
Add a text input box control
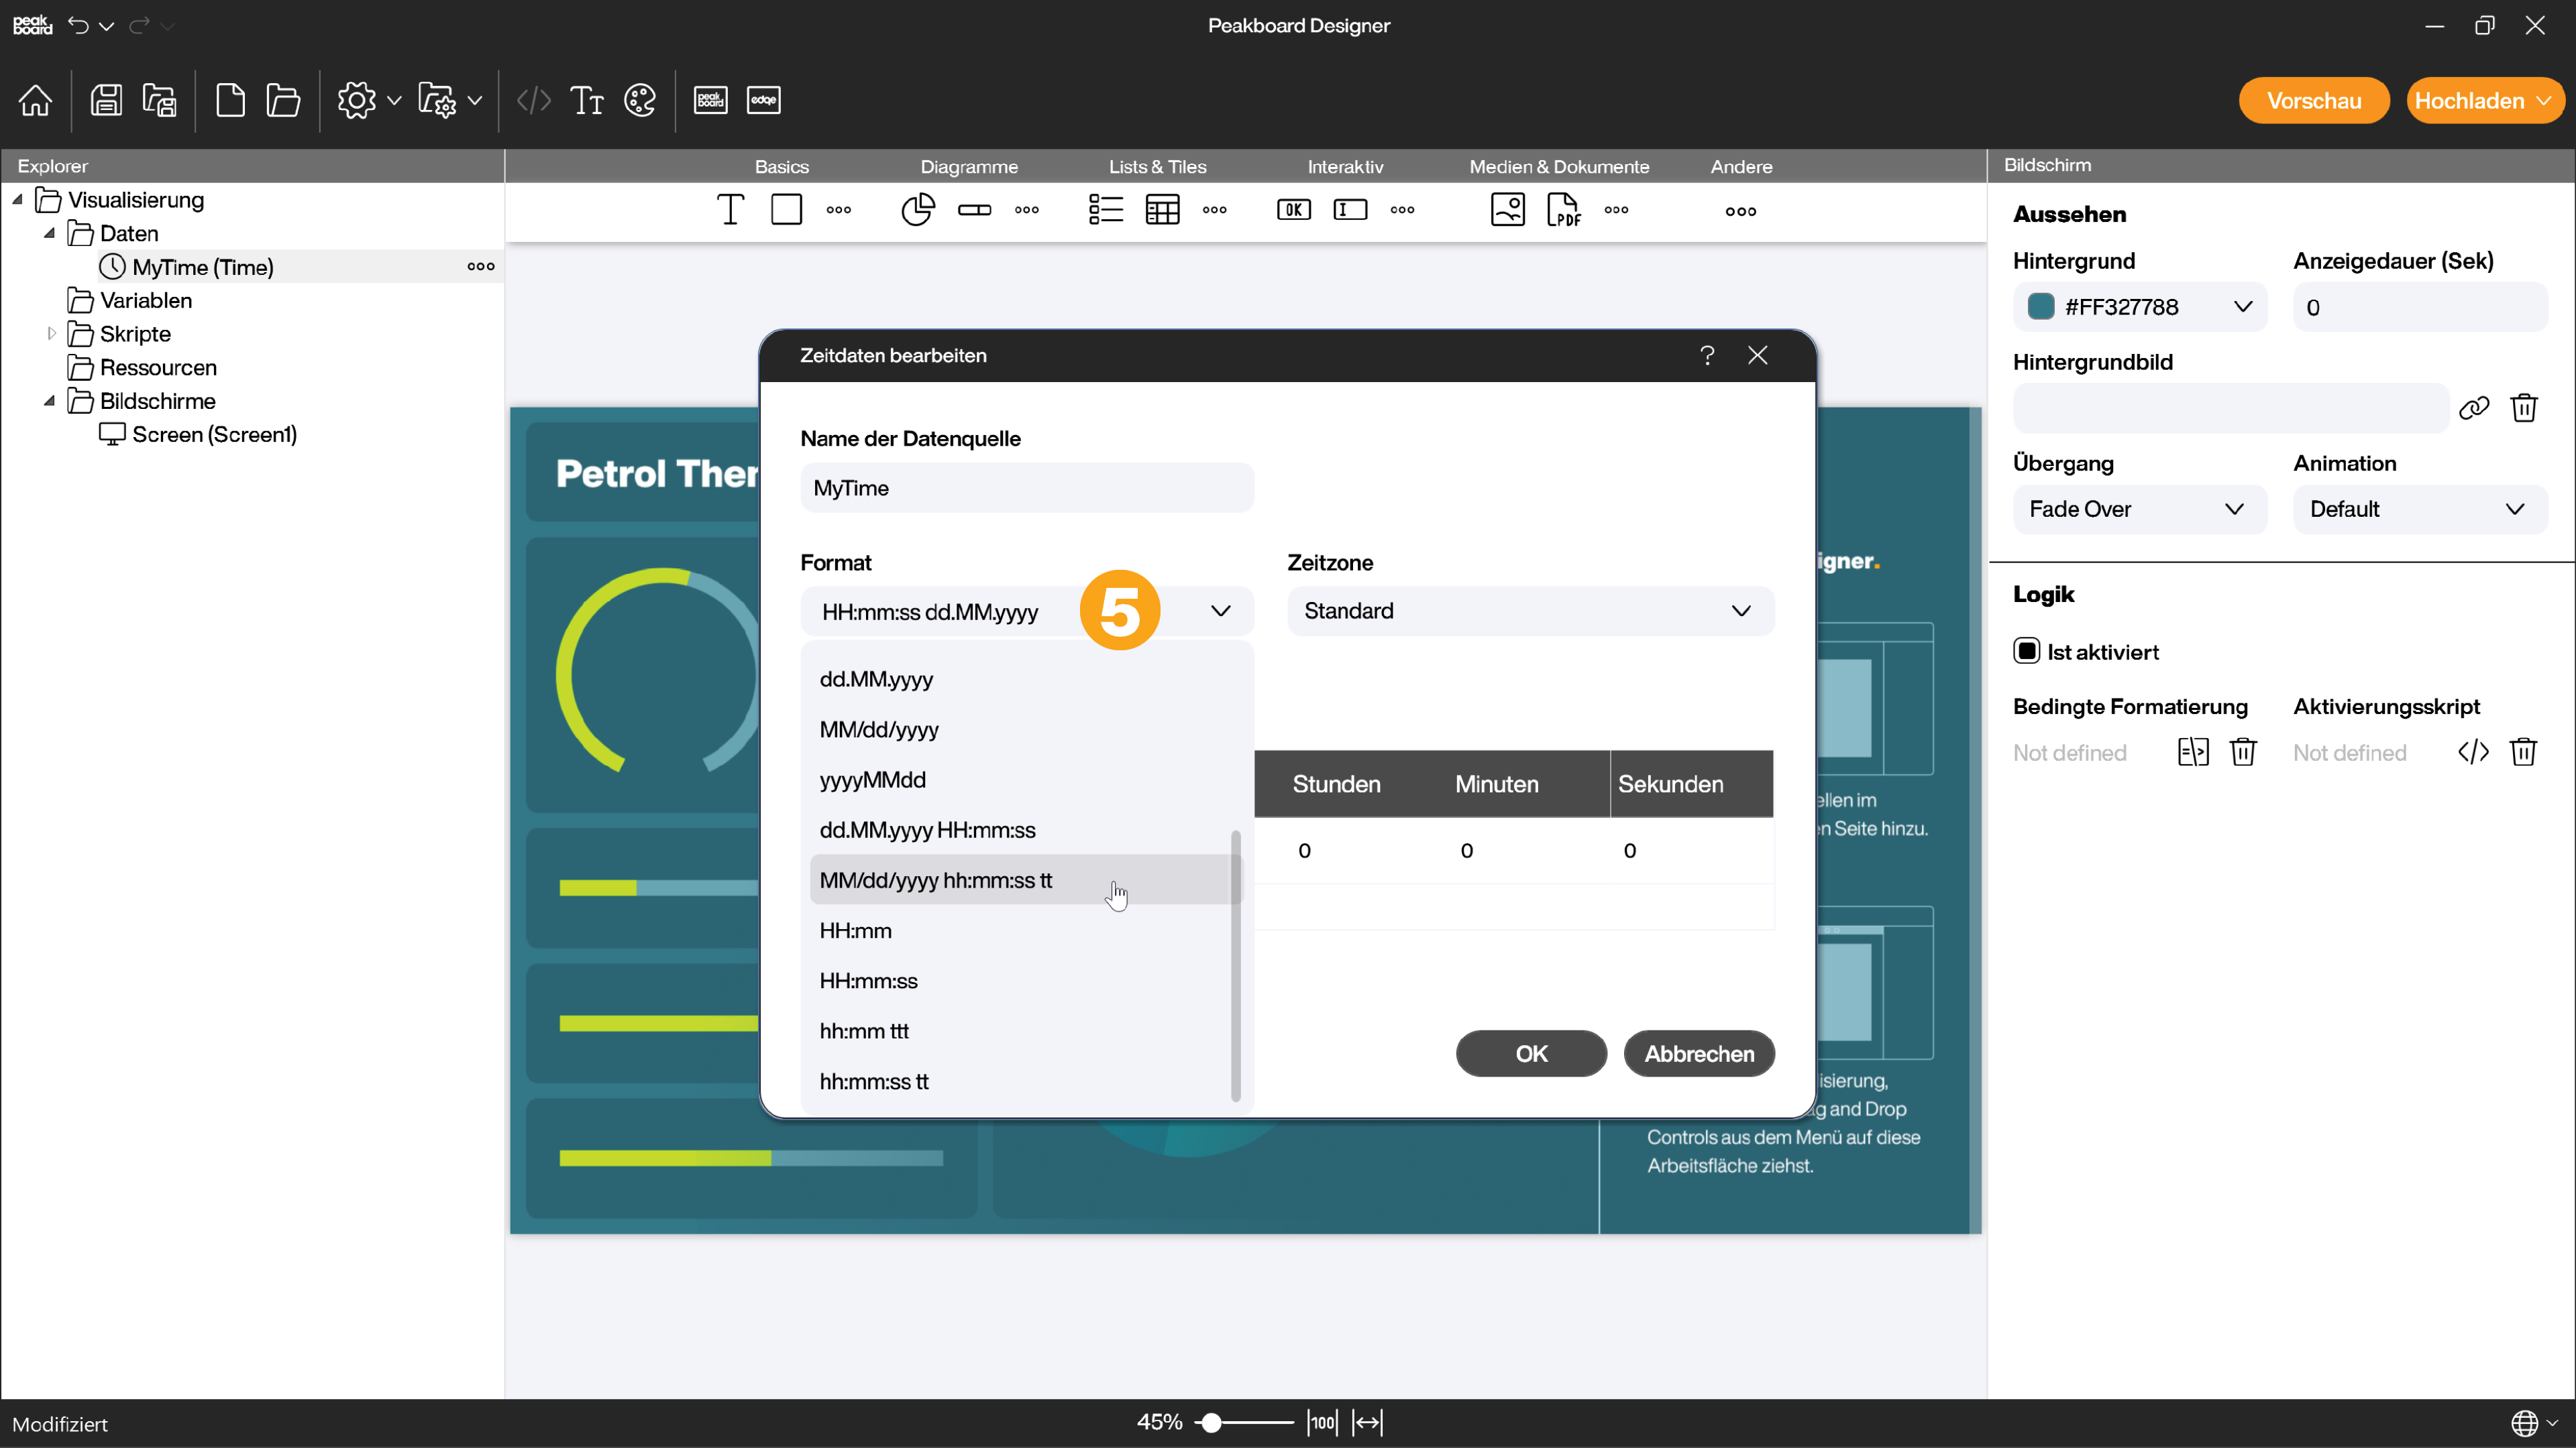(x=1351, y=210)
